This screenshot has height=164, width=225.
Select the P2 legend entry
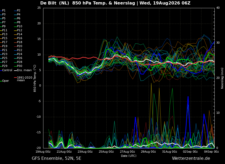pyautogui.click(x=17, y=11)
